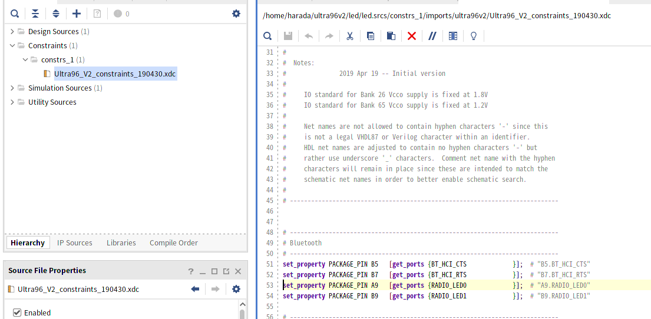The image size is (651, 319).
Task: Toggle line comments with the // icon
Action: point(432,36)
